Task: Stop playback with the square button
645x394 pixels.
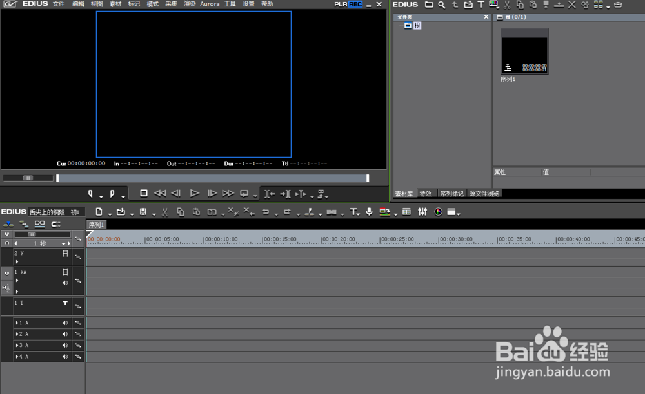Action: (x=144, y=193)
